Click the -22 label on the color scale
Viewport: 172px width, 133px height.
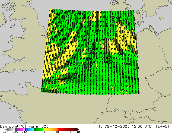click(x=16, y=132)
